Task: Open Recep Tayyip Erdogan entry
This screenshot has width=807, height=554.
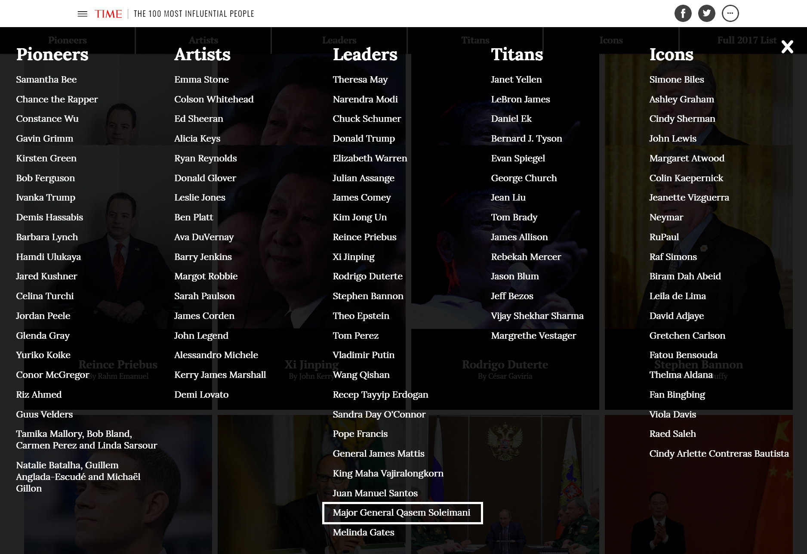Action: [x=380, y=395]
